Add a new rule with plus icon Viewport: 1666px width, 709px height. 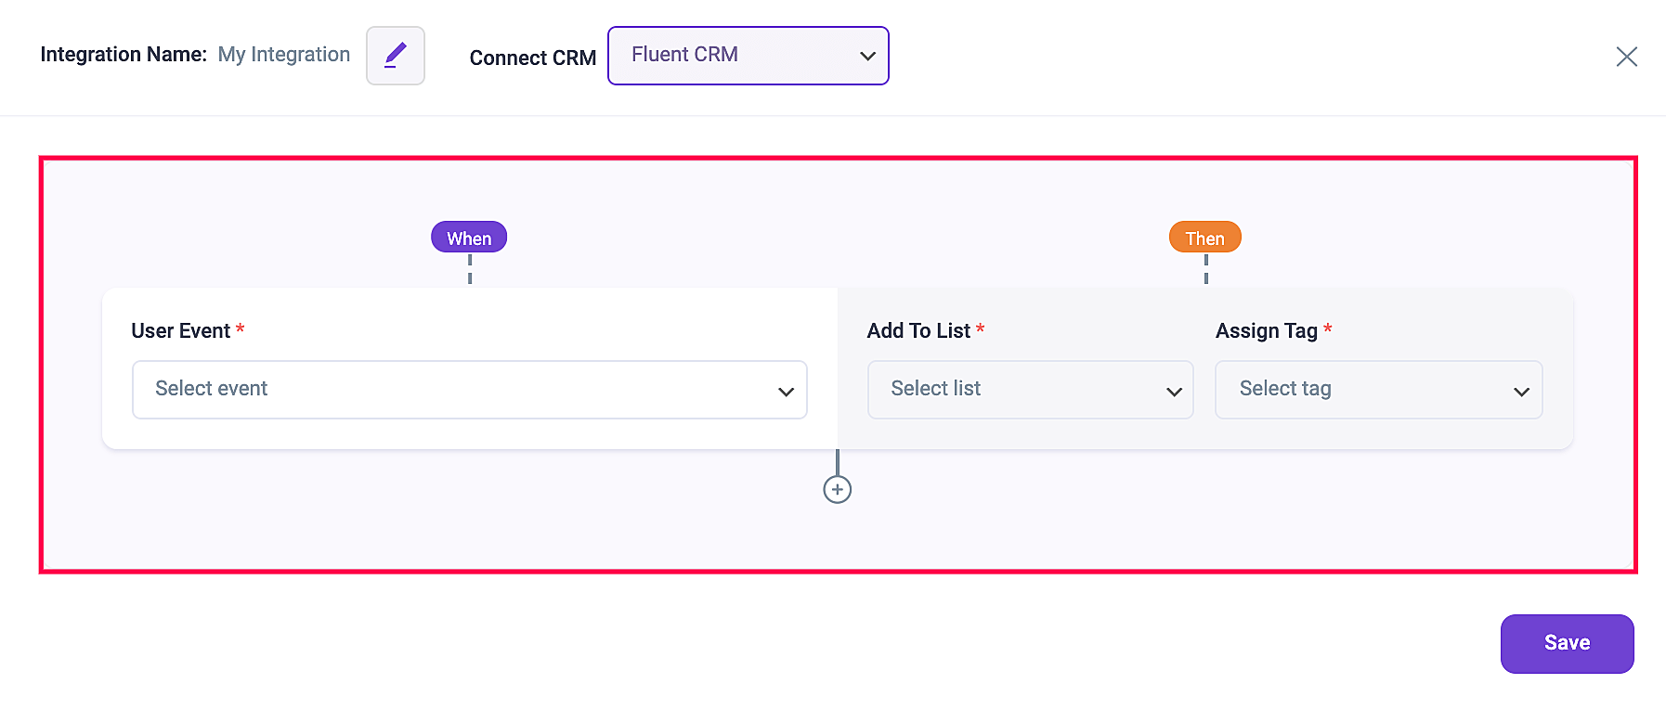[x=838, y=489]
